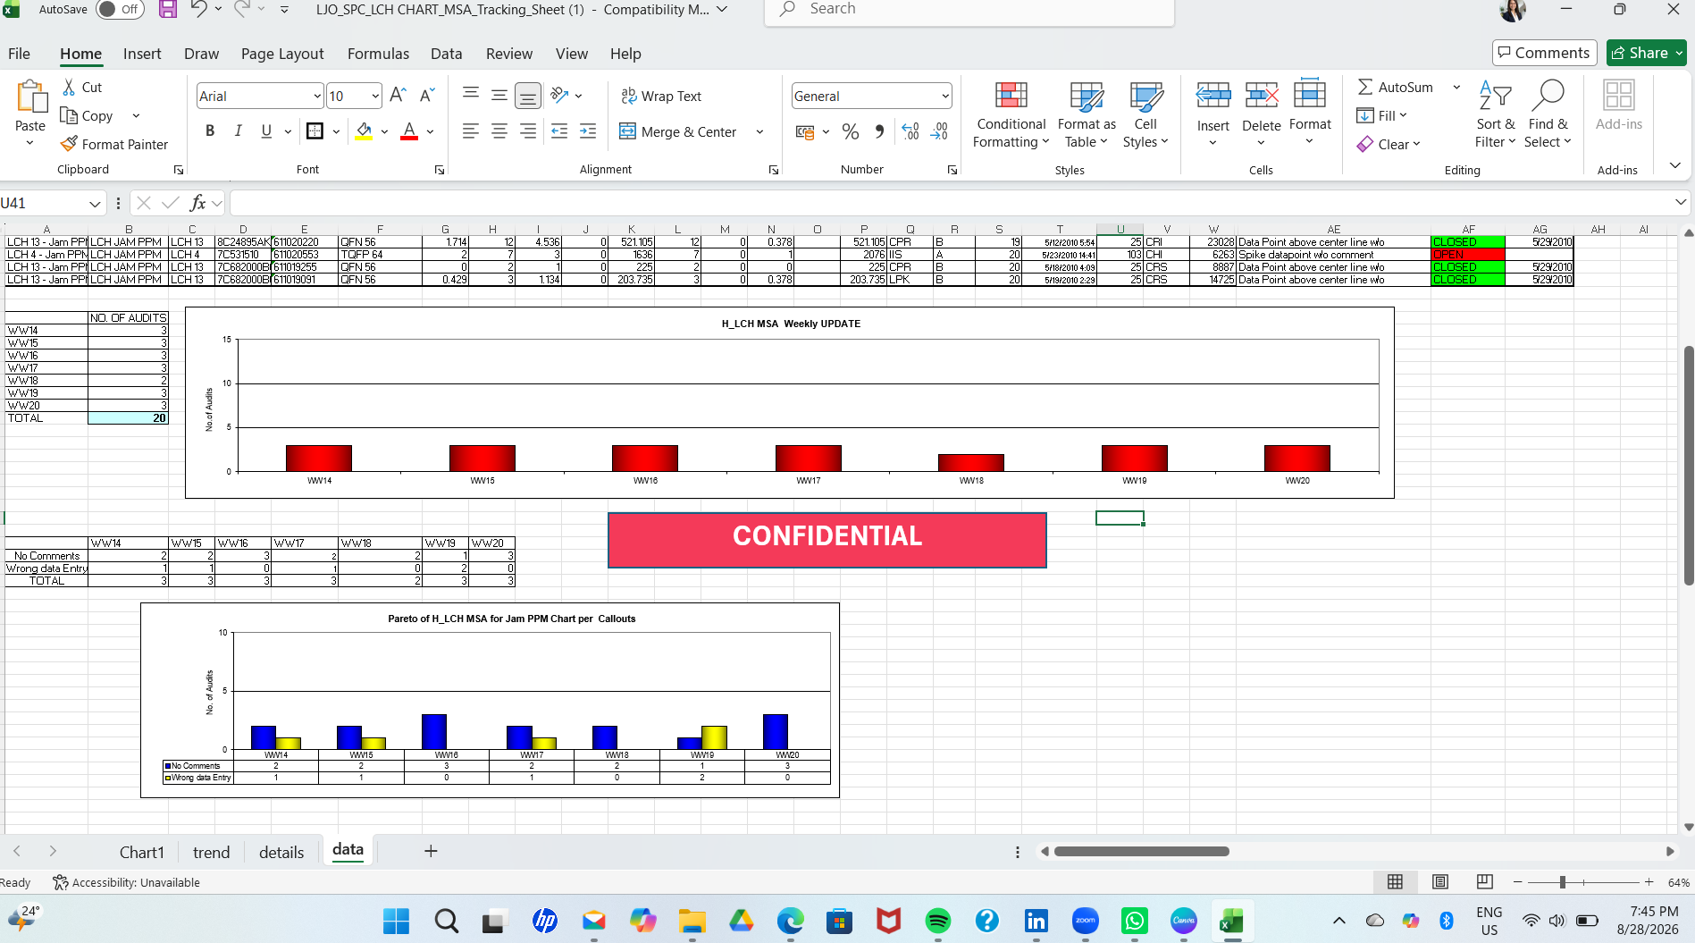Toggle AutoSave switch
This screenshot has height=943, width=1695.
point(120,10)
